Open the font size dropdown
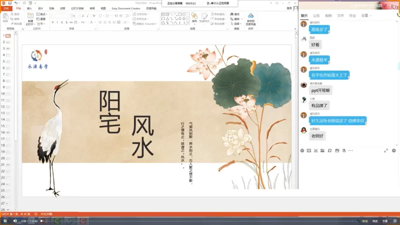The width and height of the screenshot is (400, 225). pos(78,15)
